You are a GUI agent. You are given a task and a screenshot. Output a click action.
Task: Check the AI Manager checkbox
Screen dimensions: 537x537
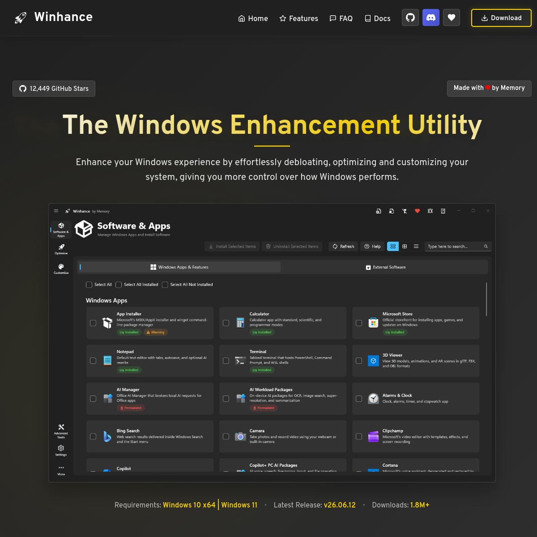point(93,398)
